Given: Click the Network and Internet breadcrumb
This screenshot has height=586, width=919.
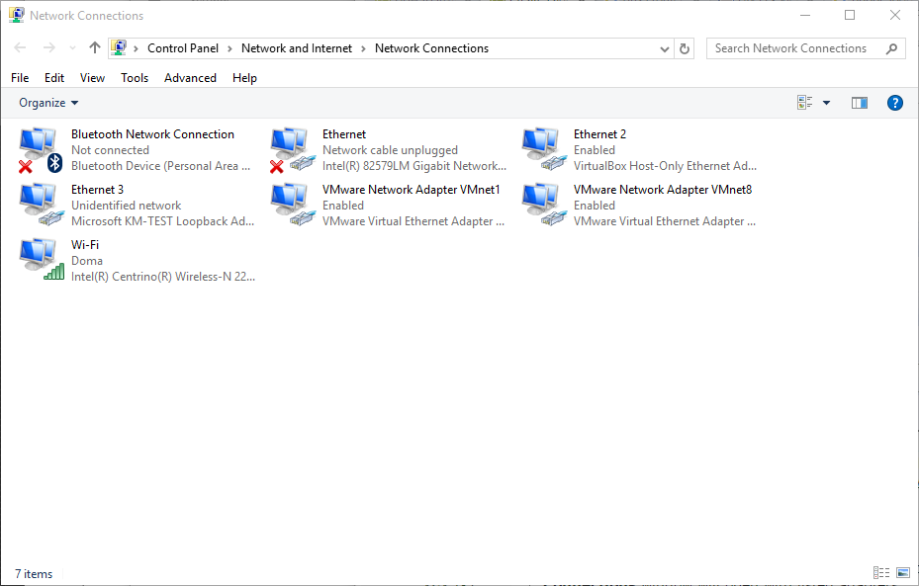Looking at the screenshot, I should pyautogui.click(x=297, y=48).
